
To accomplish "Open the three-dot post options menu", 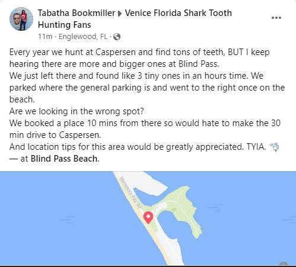I will pyautogui.click(x=276, y=18).
